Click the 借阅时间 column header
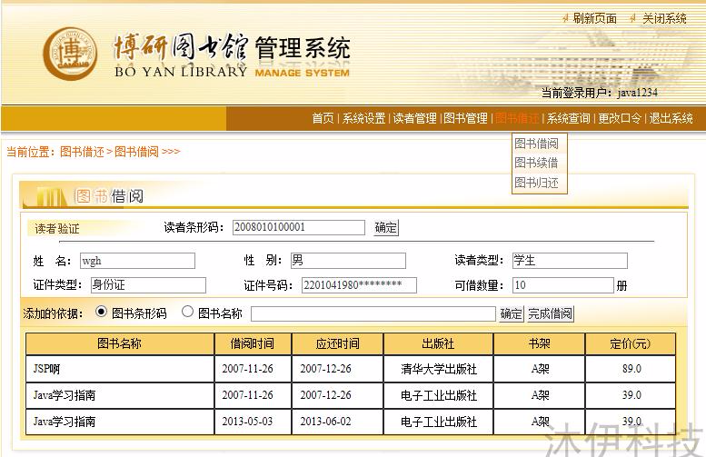Viewport: 706px width, 457px height. 253,344
